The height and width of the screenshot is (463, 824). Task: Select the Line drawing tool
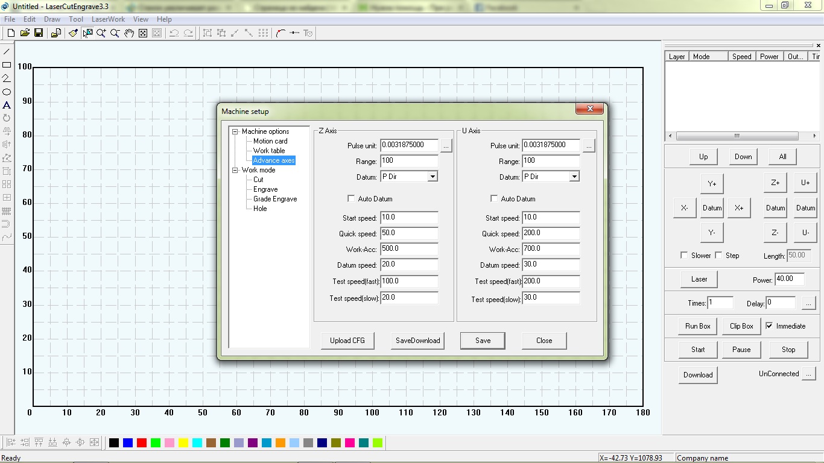(x=7, y=52)
